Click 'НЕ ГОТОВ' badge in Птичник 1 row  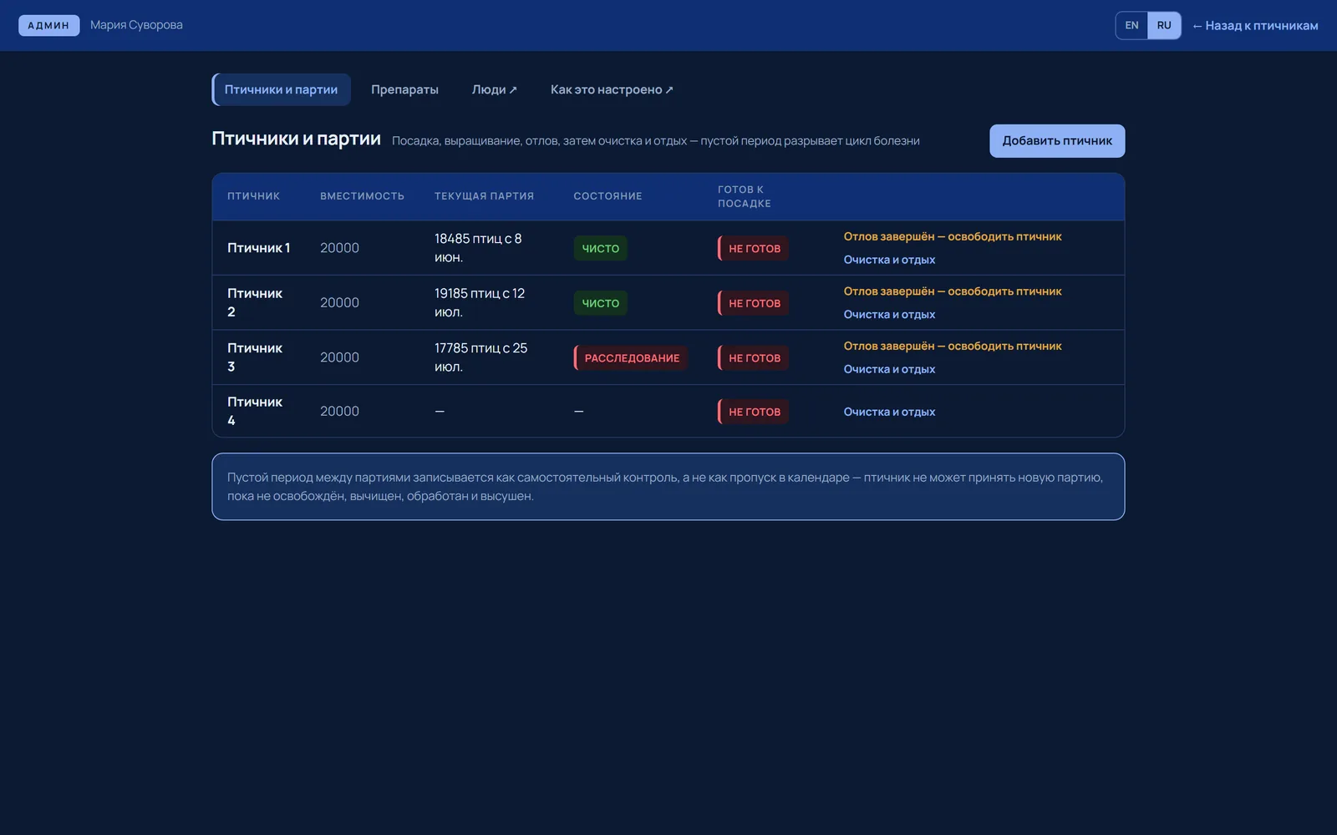point(753,249)
